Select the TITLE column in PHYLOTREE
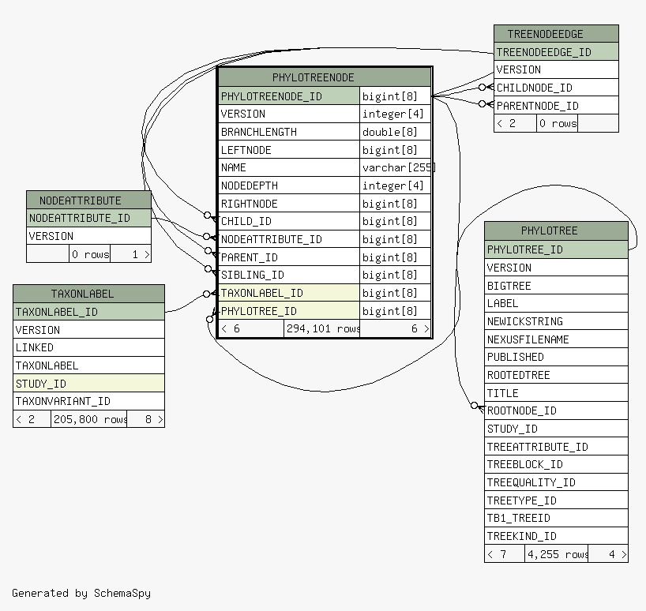Image resolution: width=646 pixels, height=611 pixels. click(556, 393)
